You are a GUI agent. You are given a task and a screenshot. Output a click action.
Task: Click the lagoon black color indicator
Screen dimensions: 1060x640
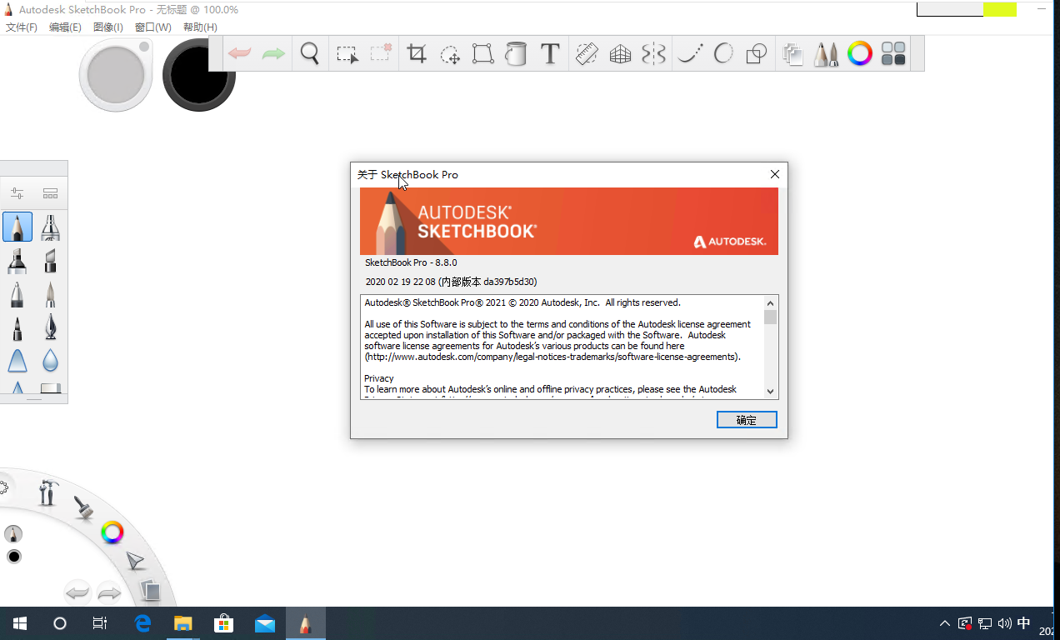coord(13,557)
